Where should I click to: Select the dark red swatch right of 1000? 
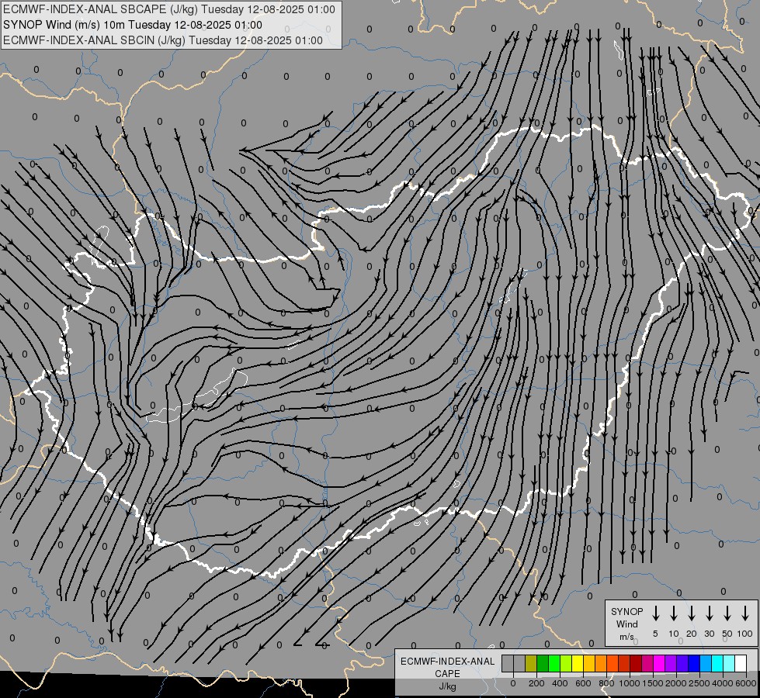point(637,663)
